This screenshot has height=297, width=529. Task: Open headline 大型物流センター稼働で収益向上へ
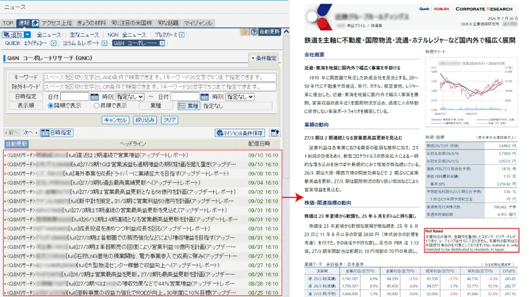(148, 265)
